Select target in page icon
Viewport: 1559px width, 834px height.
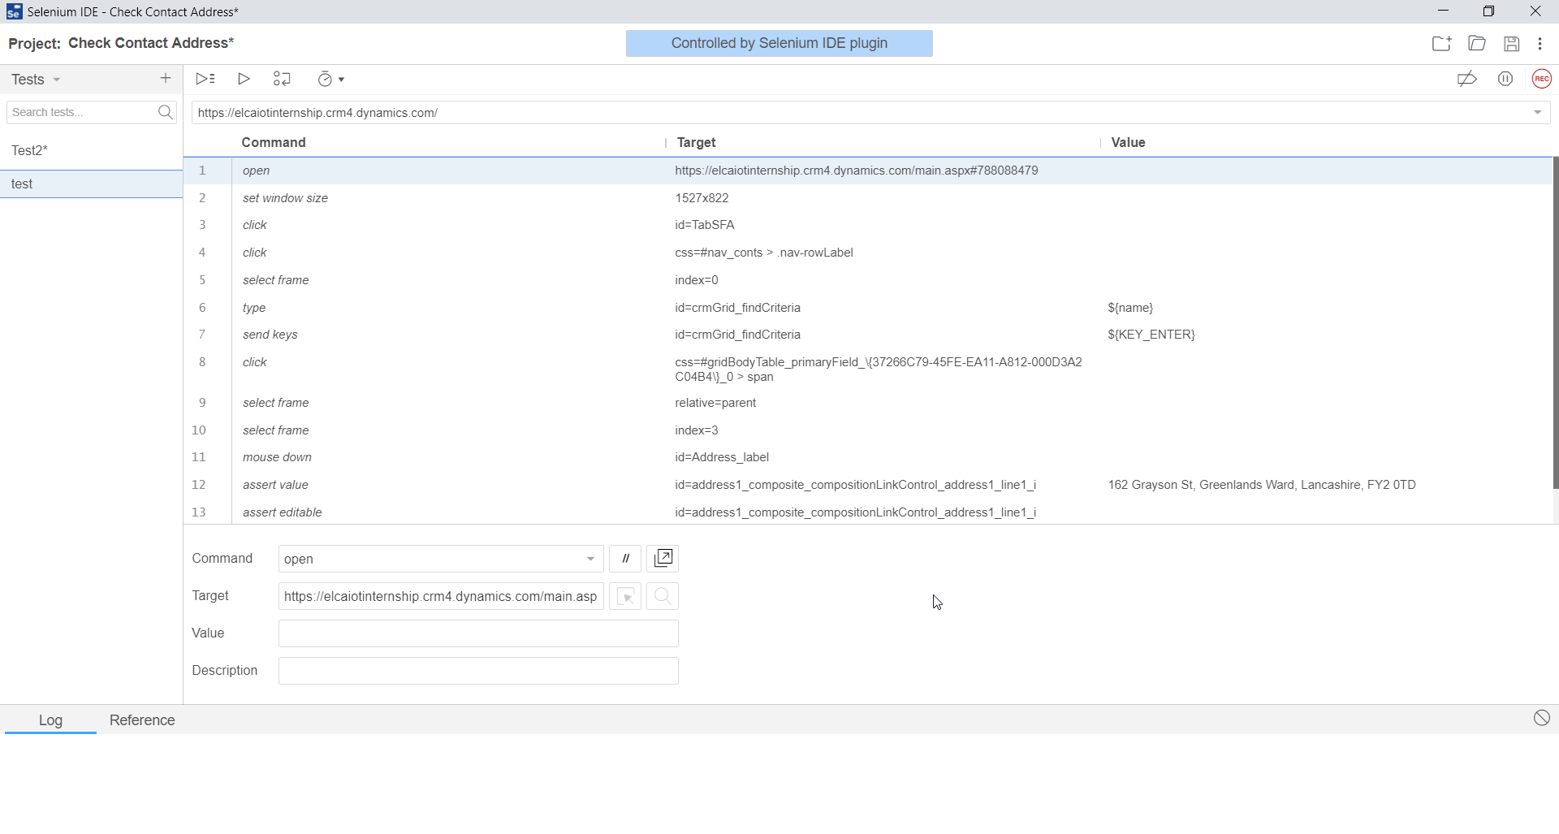click(x=625, y=596)
